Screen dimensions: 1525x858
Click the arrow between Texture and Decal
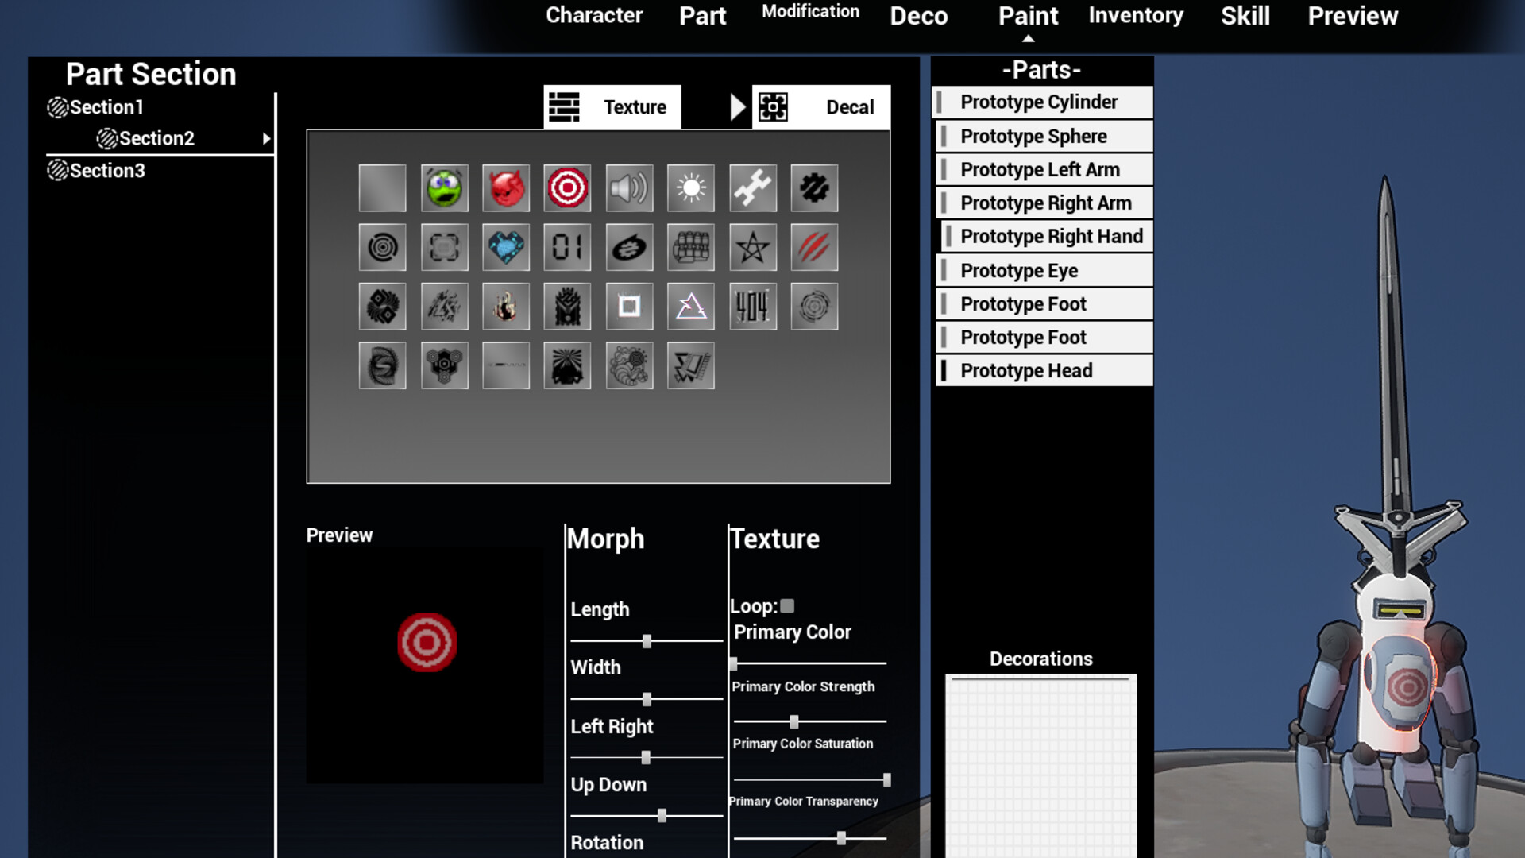736,106
